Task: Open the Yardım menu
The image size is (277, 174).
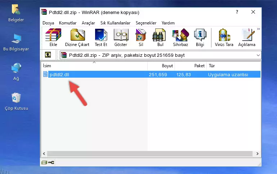Action: [x=168, y=23]
